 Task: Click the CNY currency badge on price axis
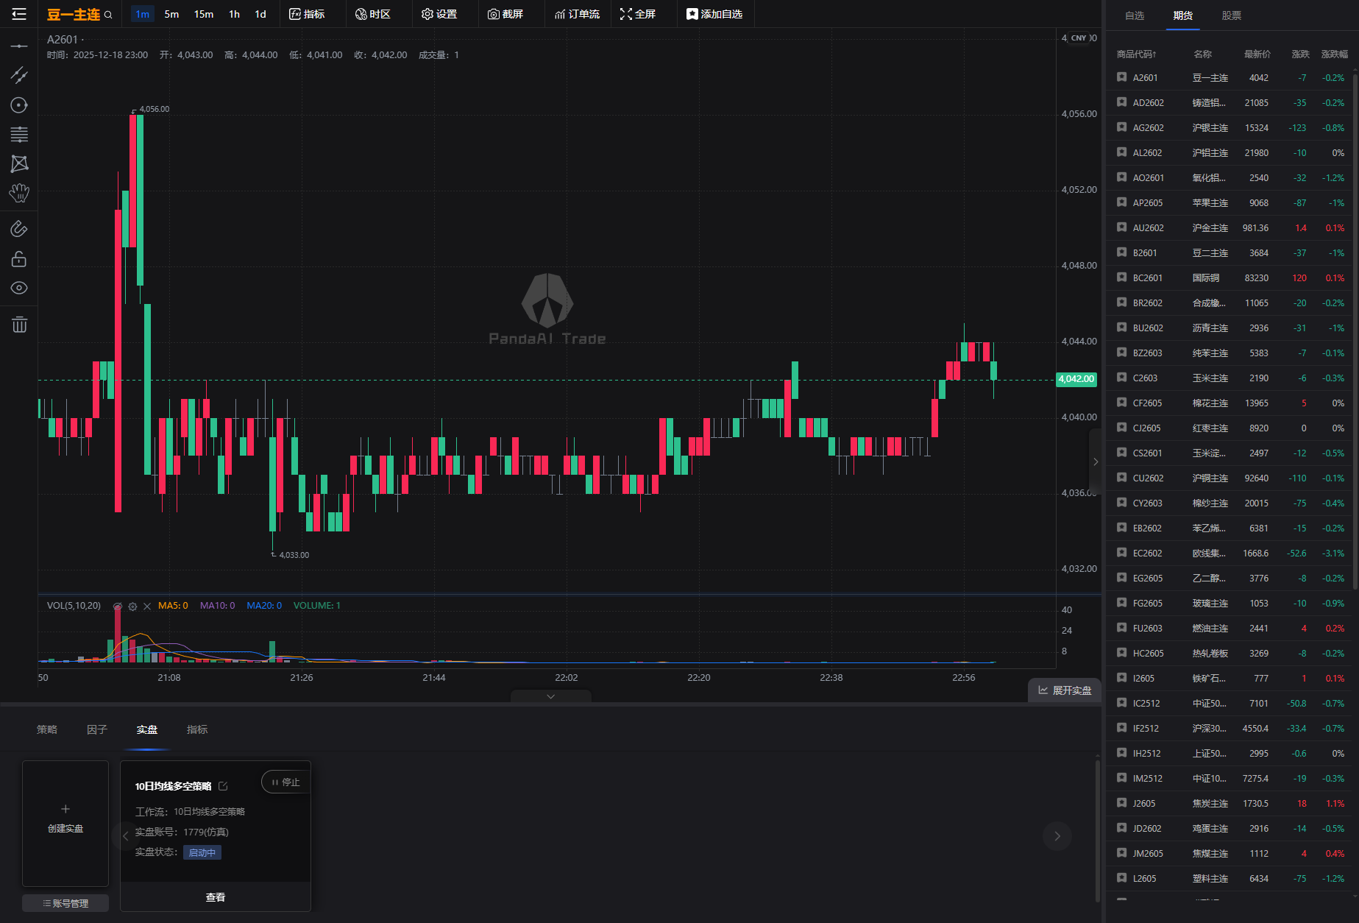pos(1079,38)
